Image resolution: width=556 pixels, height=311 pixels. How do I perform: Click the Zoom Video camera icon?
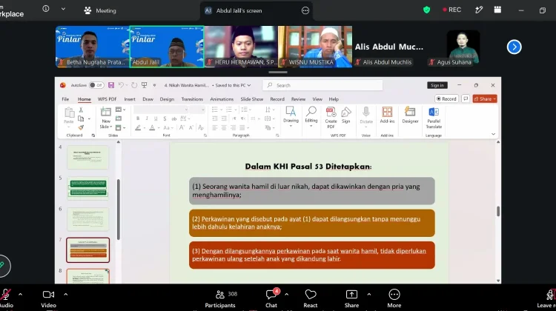coord(49,295)
